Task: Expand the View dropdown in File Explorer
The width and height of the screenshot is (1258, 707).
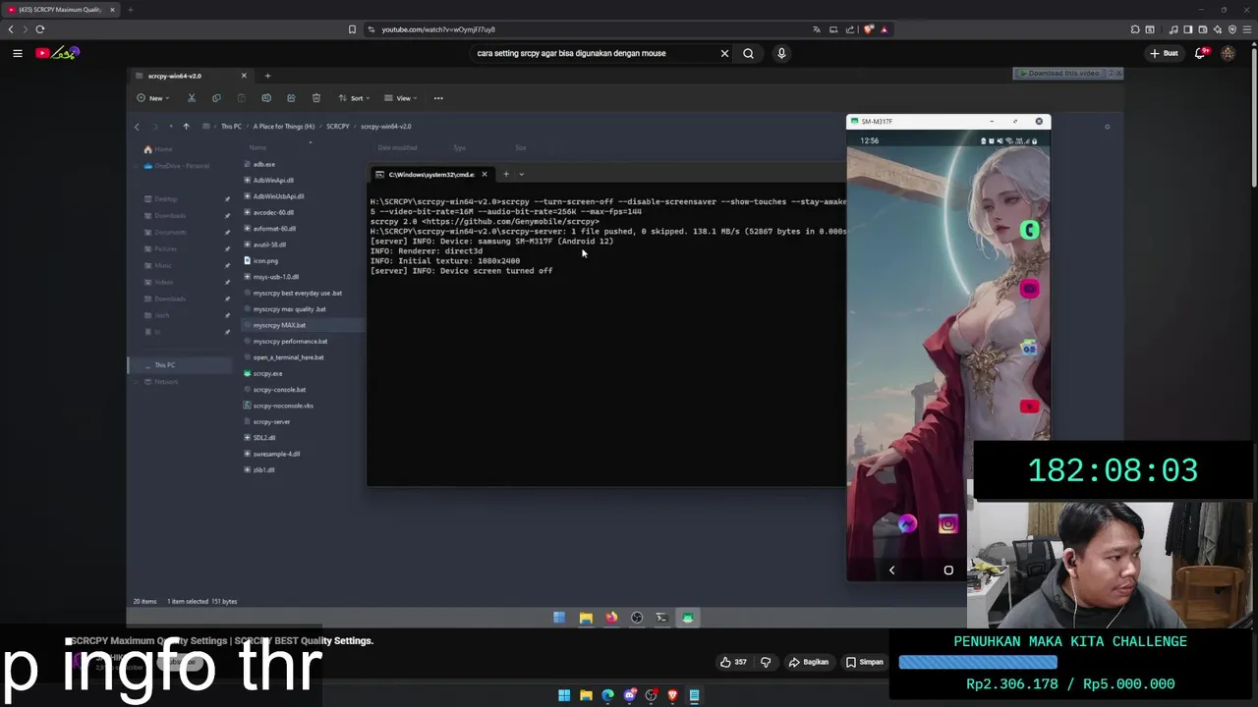Action: point(401,98)
